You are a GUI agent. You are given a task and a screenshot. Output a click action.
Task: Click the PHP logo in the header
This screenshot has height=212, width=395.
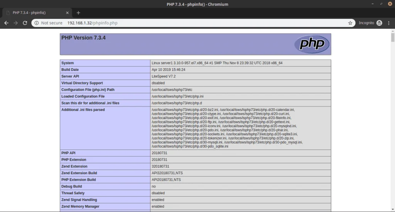click(312, 44)
